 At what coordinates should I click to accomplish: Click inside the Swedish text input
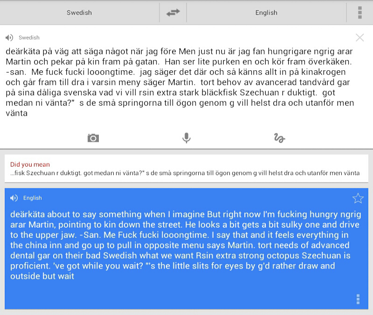[x=180, y=82]
